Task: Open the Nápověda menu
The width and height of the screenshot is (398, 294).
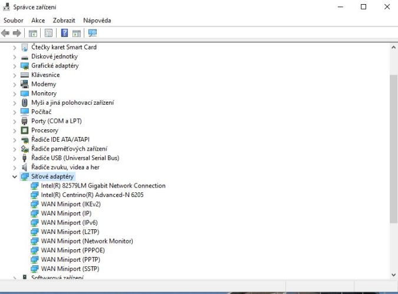Action: click(x=97, y=21)
